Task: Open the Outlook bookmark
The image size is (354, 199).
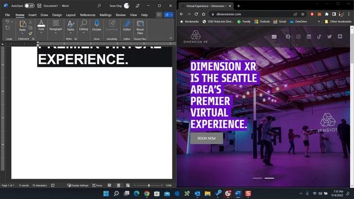Action: click(x=262, y=22)
